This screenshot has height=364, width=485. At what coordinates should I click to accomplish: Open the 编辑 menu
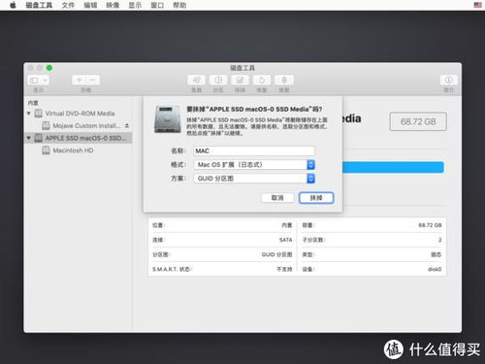90,5
